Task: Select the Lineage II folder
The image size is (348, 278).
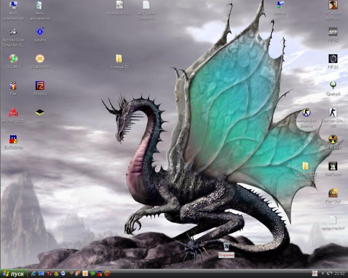Action: 120,62
